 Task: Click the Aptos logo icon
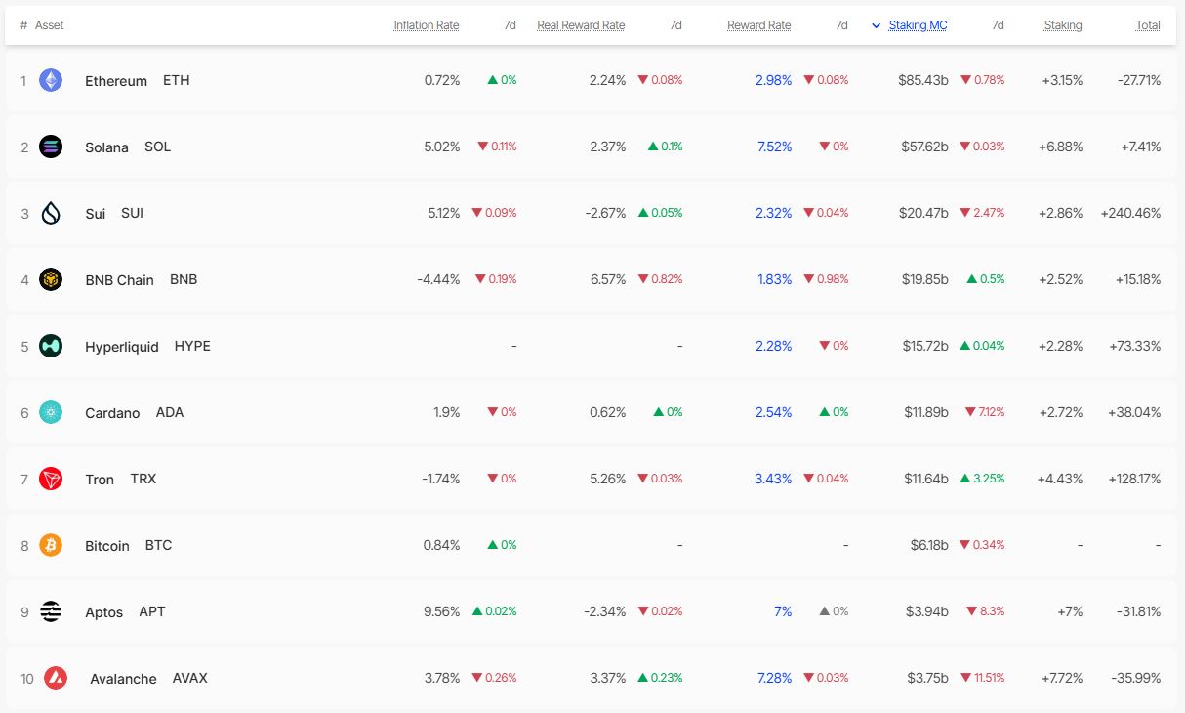click(51, 611)
